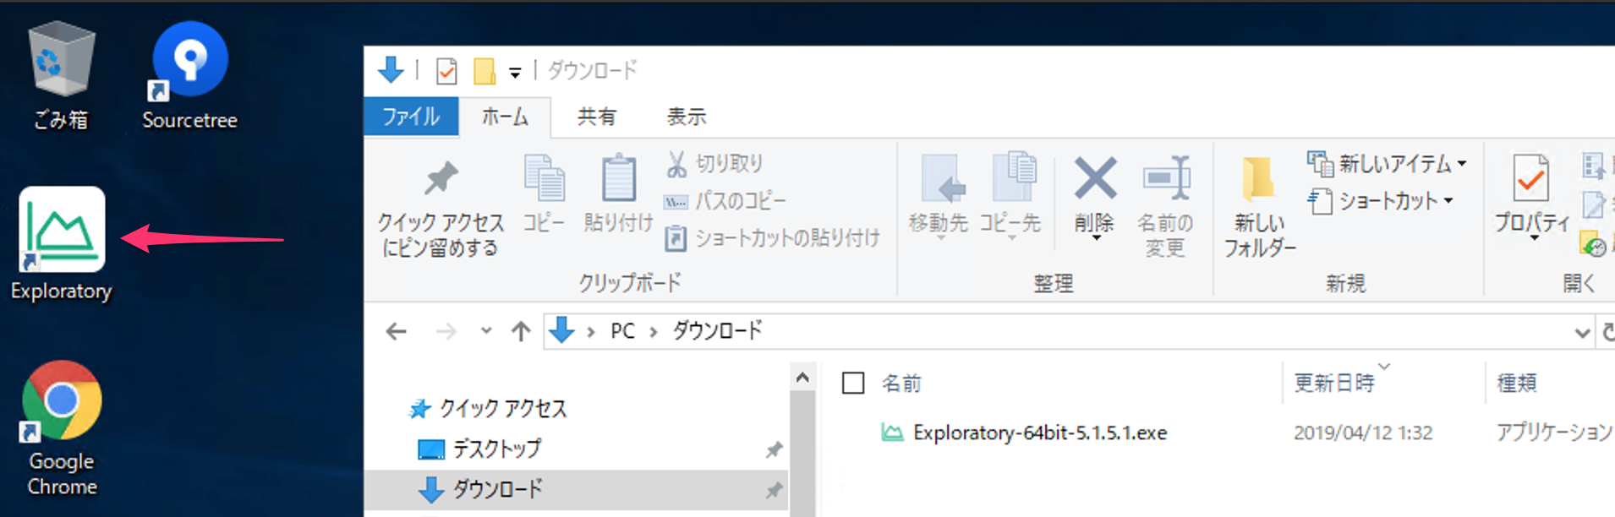Viewport: 1615px width, 517px height.
Task: Click ショートカットの貼り付け command
Action: click(772, 238)
